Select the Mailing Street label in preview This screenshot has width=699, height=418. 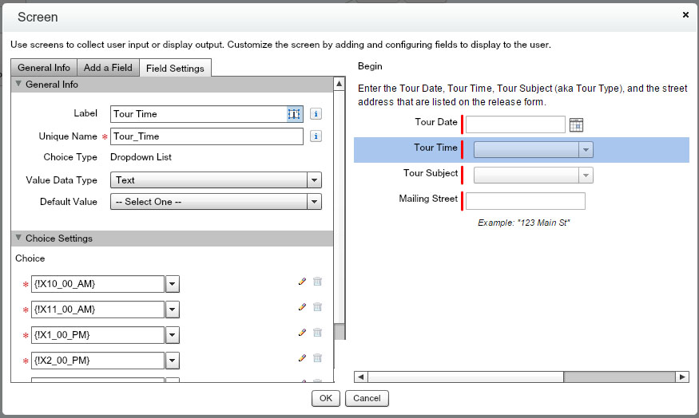tap(428, 199)
